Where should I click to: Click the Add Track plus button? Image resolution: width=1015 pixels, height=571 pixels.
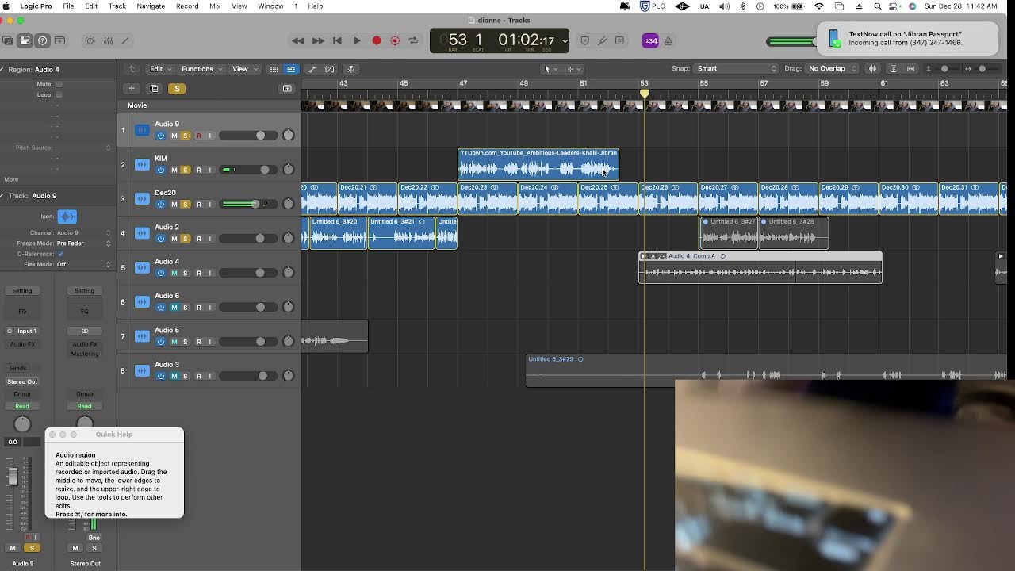coord(132,88)
